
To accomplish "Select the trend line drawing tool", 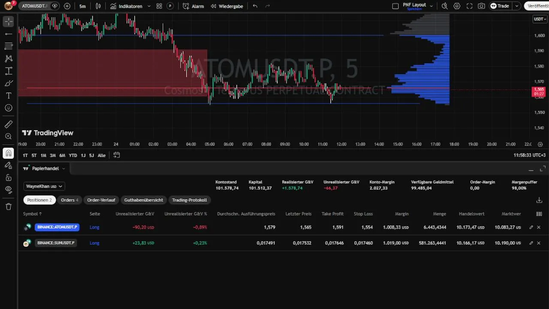I will [9, 33].
